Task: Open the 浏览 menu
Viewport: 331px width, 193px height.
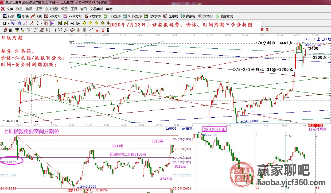Action: (x=20, y=9)
